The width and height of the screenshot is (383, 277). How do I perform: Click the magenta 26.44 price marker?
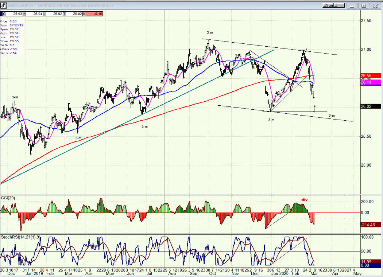(x=371, y=82)
